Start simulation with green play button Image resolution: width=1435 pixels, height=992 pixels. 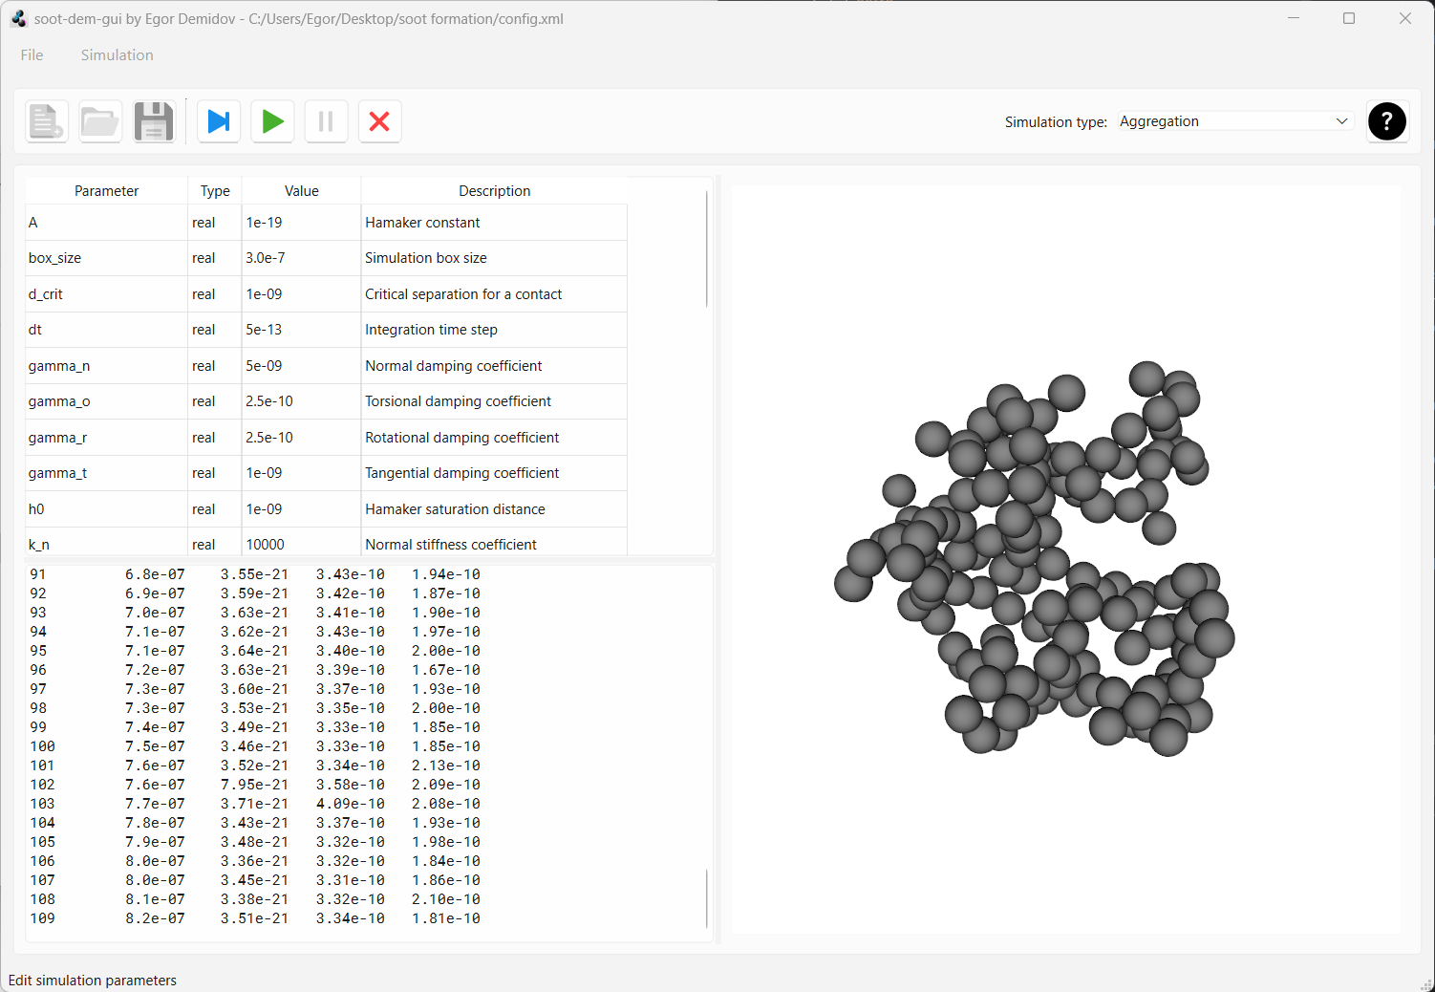coord(272,121)
